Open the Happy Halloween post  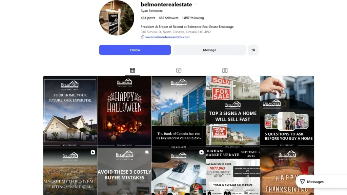[x=124, y=111]
